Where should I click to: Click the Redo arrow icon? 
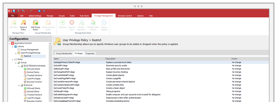coord(31,11)
